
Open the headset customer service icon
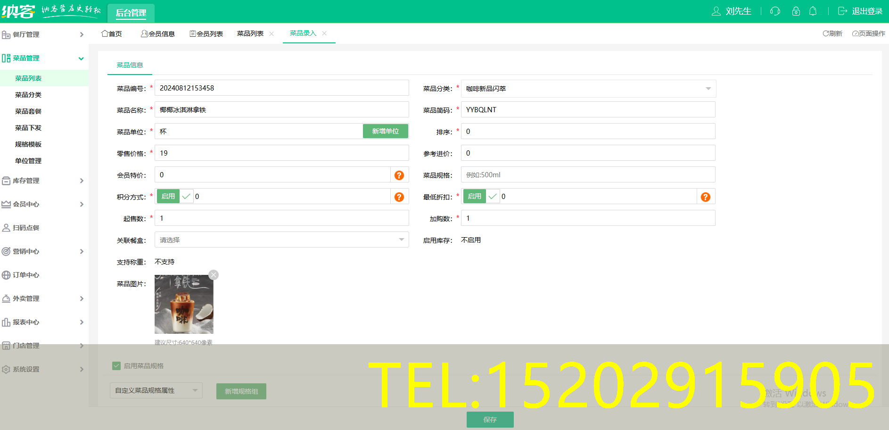tap(774, 11)
